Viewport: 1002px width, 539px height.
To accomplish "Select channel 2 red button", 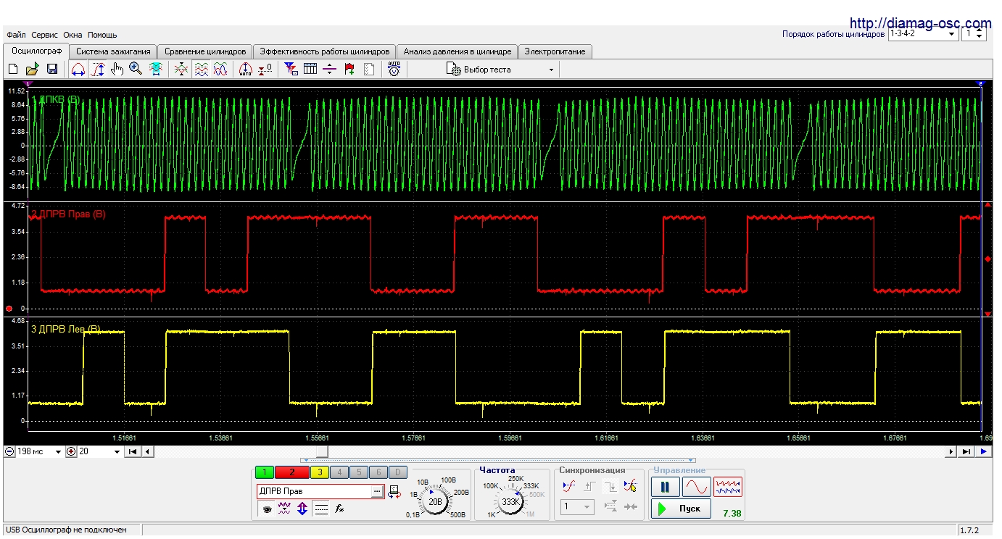I will pyautogui.click(x=292, y=472).
